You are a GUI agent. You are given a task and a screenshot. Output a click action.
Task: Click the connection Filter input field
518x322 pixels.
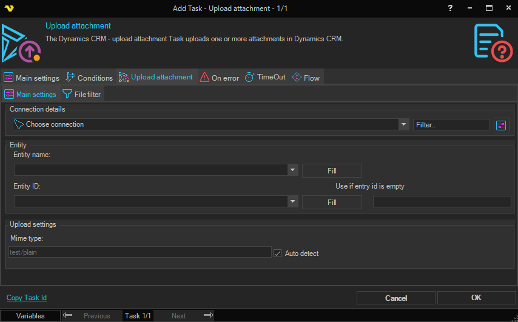[x=451, y=124]
